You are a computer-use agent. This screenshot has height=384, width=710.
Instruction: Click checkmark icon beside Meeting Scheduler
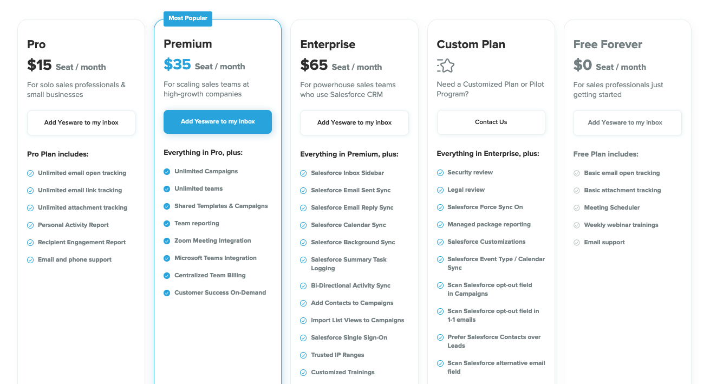click(x=577, y=208)
